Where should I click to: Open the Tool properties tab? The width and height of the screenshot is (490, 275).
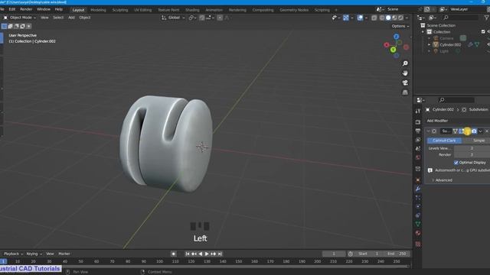click(418, 111)
